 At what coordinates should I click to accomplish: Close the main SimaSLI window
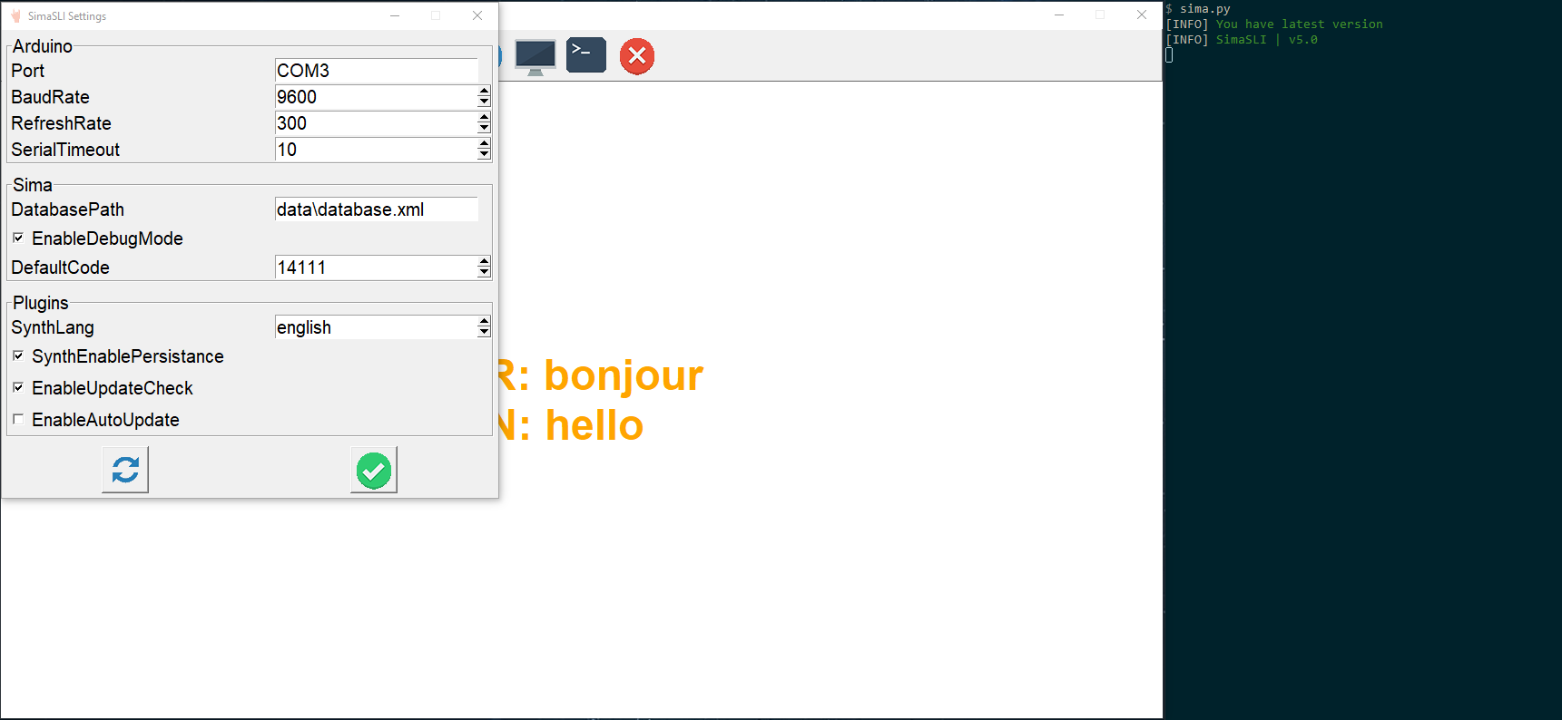[1142, 15]
